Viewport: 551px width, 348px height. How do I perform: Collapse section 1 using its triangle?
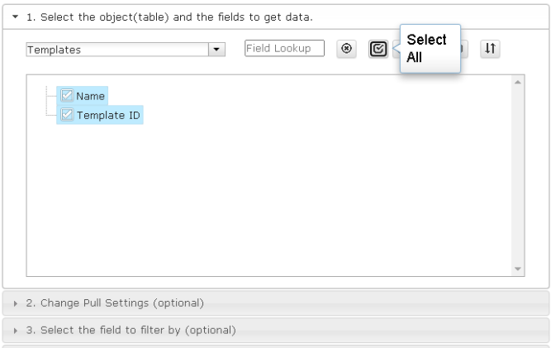(15, 17)
